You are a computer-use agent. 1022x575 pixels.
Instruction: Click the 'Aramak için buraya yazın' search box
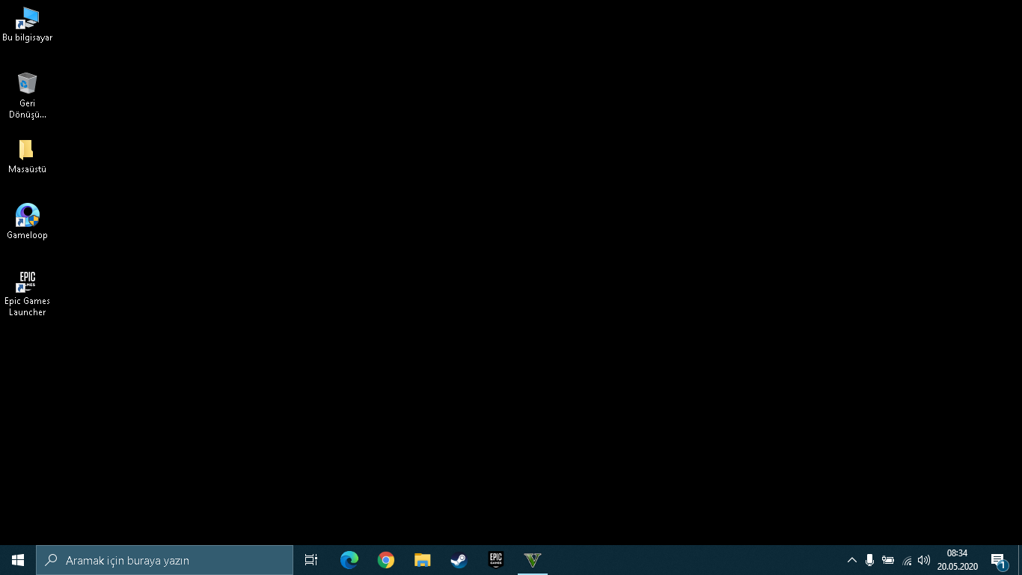[x=165, y=560]
